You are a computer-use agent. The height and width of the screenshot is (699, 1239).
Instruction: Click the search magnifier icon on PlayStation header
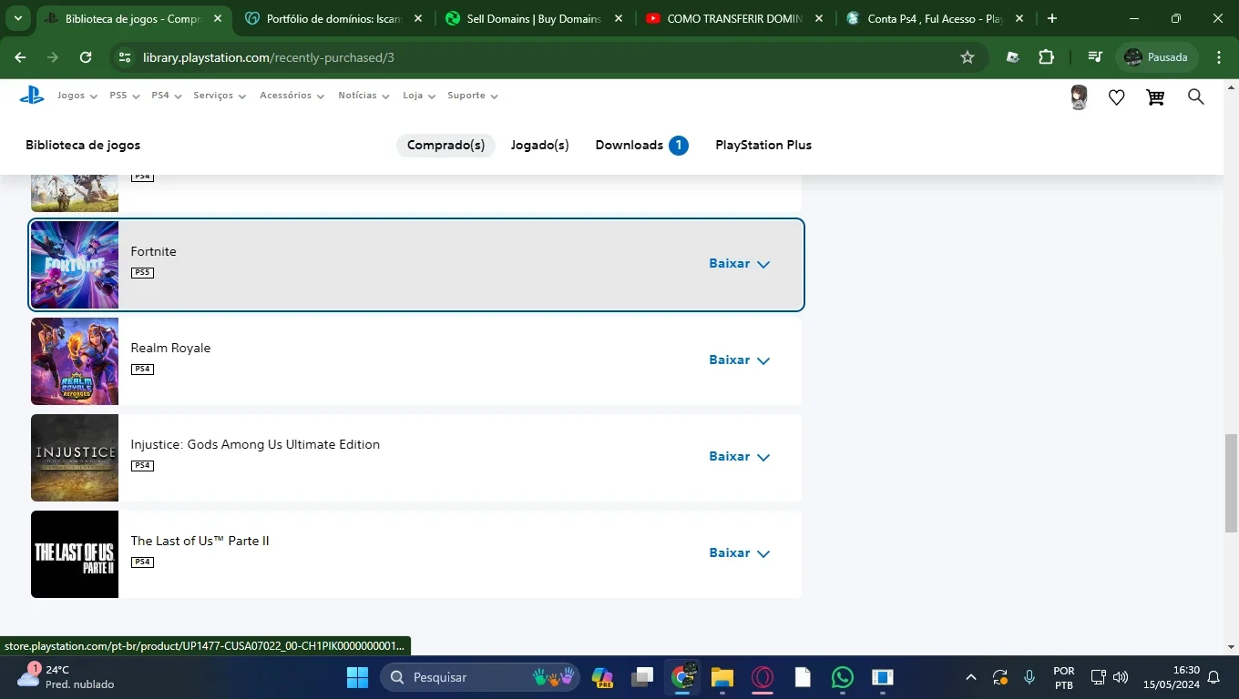pos(1196,96)
